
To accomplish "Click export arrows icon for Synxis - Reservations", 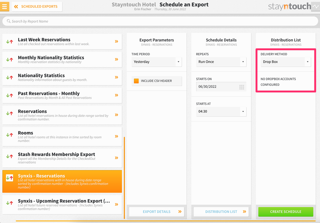I will 10,178.
